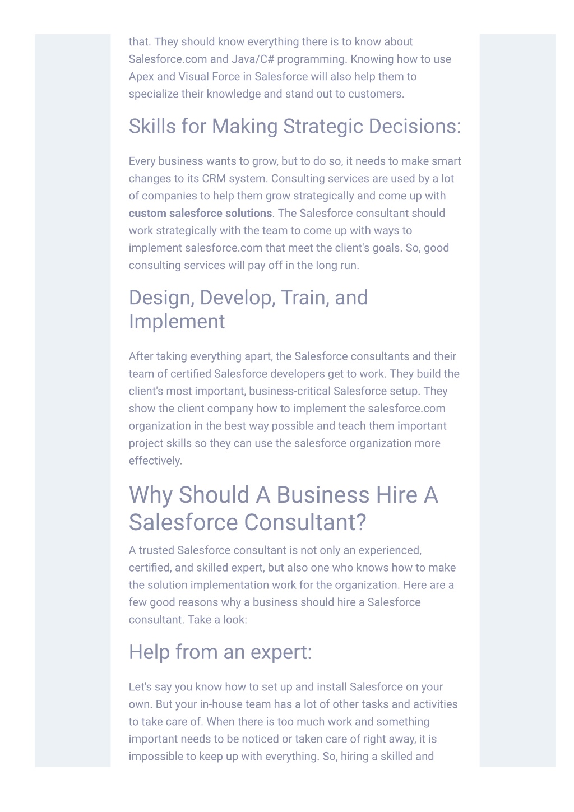
Task: Click the Salesforce Consultant? heading line
Action: click(x=247, y=522)
